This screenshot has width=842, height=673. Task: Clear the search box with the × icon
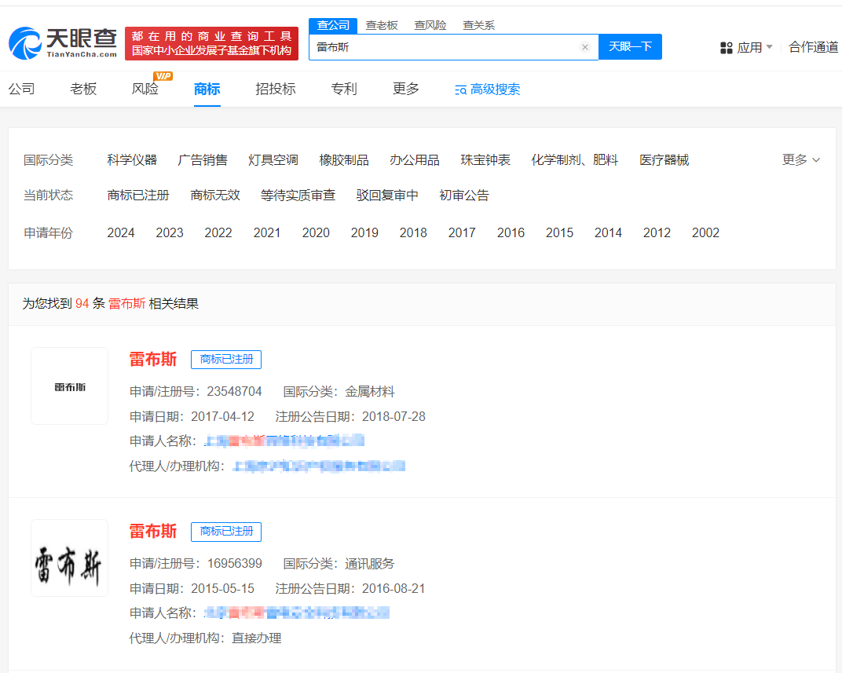pos(585,47)
